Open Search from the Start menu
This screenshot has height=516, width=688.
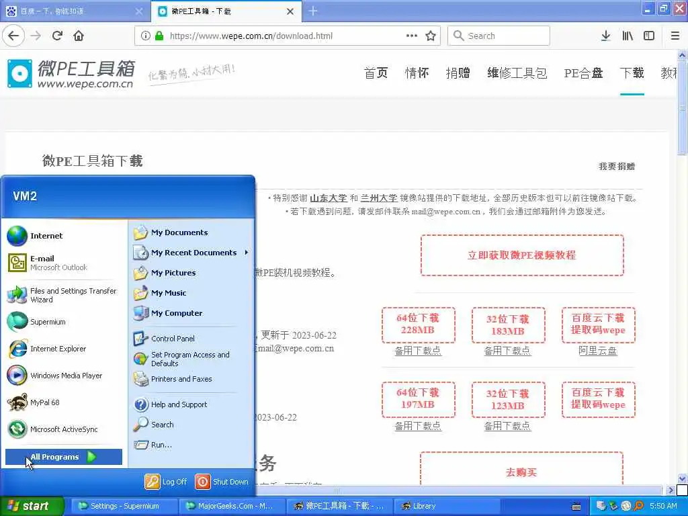(191, 425)
